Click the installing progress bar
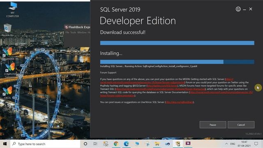Image resolution: width=263 pixels, height=148 pixels. tap(177, 62)
